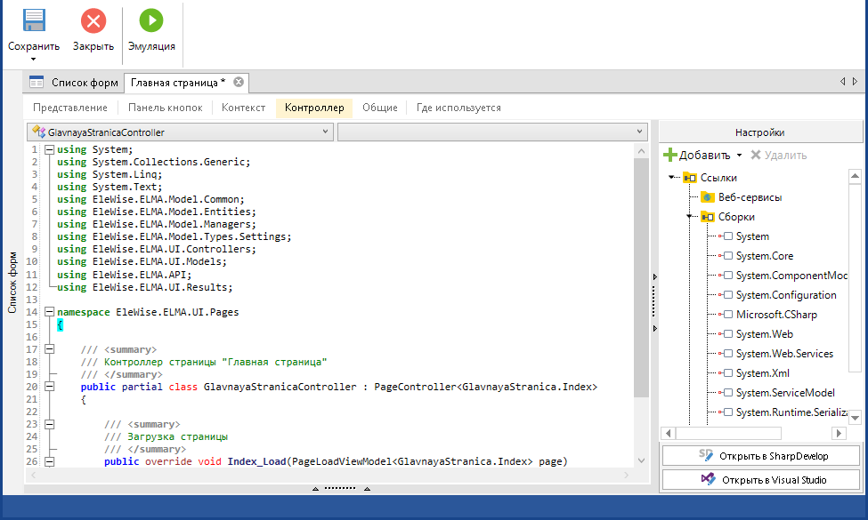Open the dropdown arrow under Сохранить
Viewport: 868px width, 520px height.
pyautogui.click(x=34, y=60)
